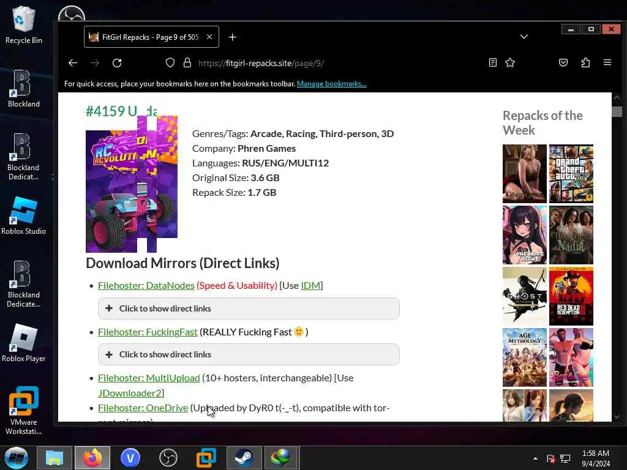
Task: Expand FuckingFast direct links spoiler
Action: tap(249, 354)
